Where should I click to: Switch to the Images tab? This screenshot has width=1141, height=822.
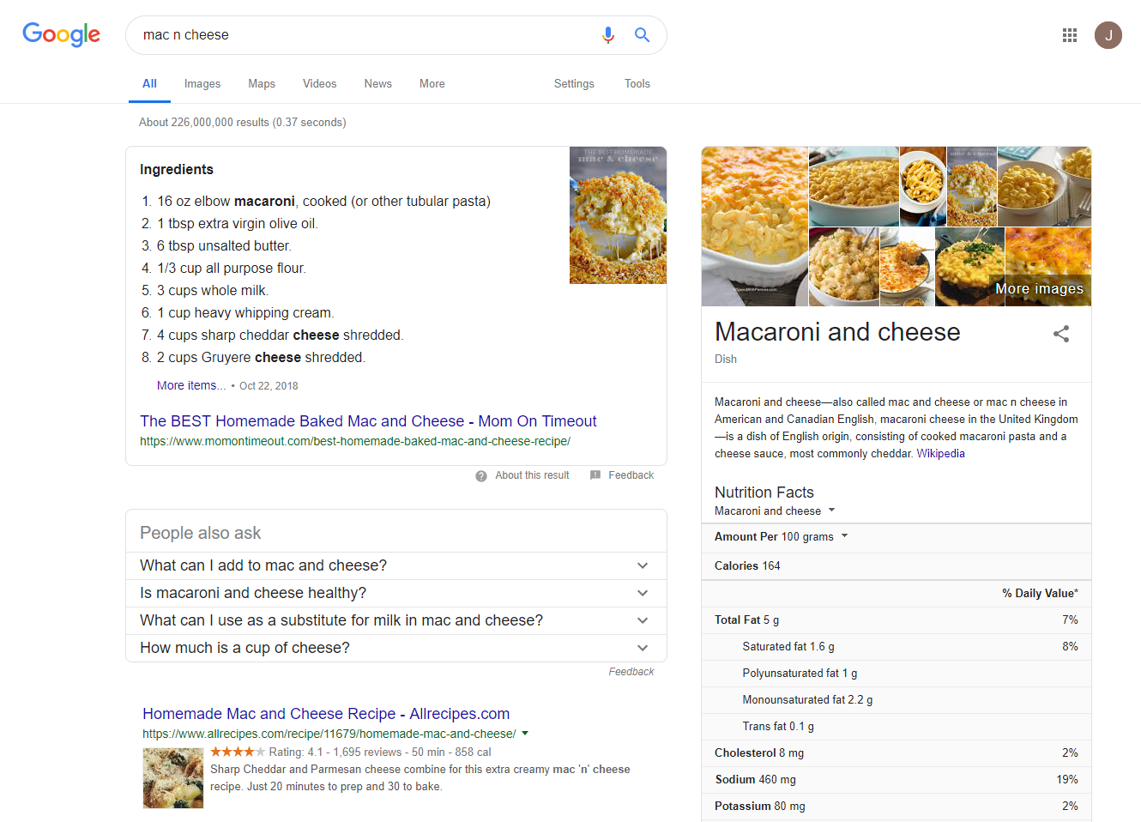pyautogui.click(x=202, y=83)
